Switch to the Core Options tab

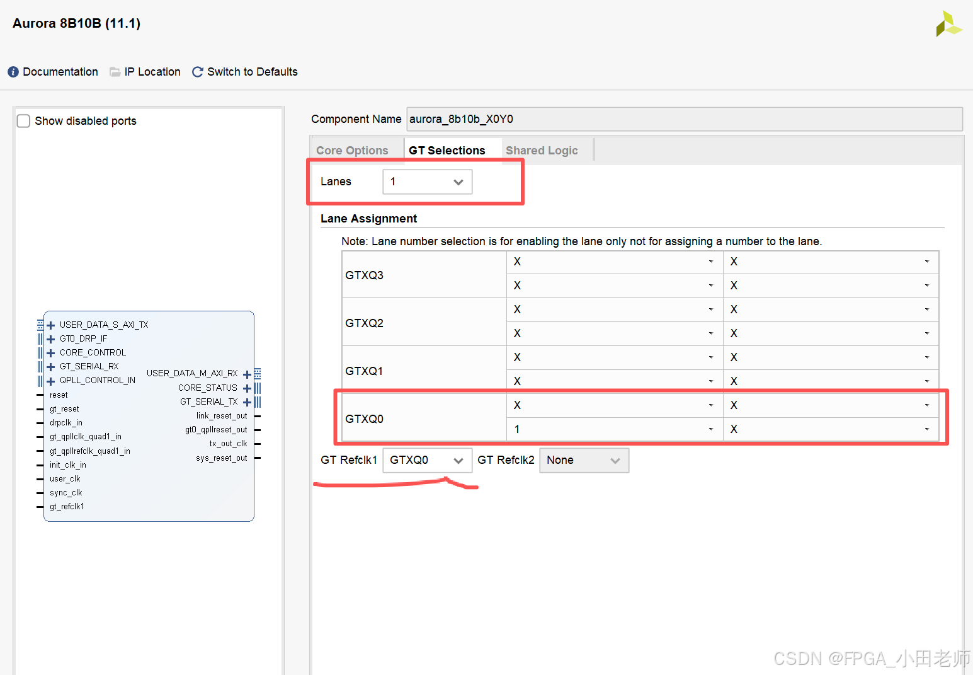tap(352, 151)
